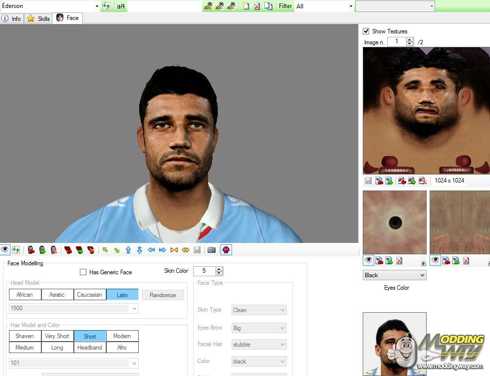Click the face texture thumbnail image
Image resolution: width=490 pixels, height=376 pixels.
[426, 111]
